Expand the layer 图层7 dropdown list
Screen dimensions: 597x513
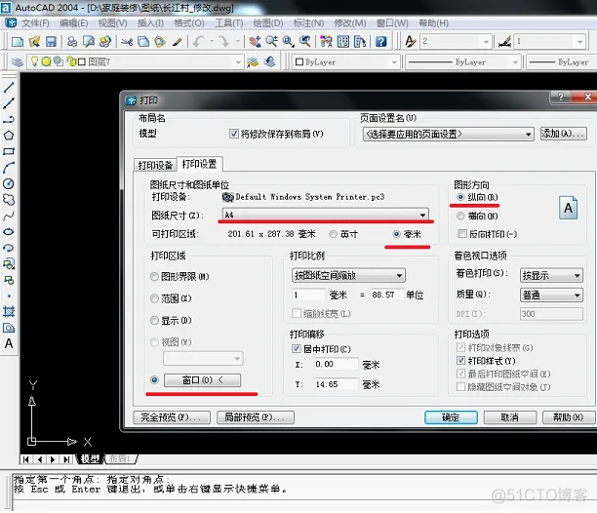click(x=238, y=62)
